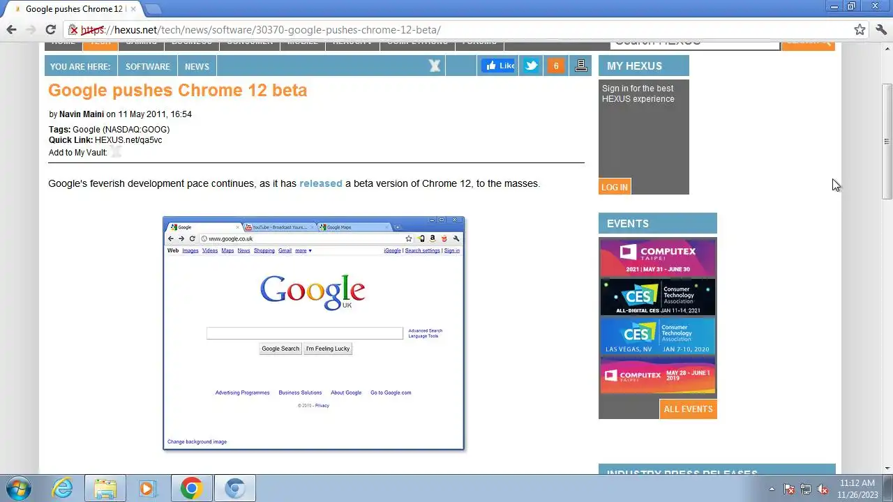Open the CES Las Vegas 2020 banner

tap(658, 337)
